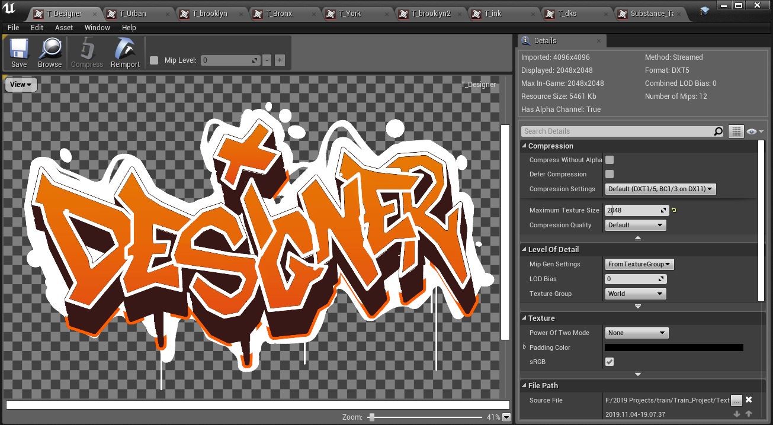Click the Reimport texture icon
The image size is (773, 425).
(124, 53)
